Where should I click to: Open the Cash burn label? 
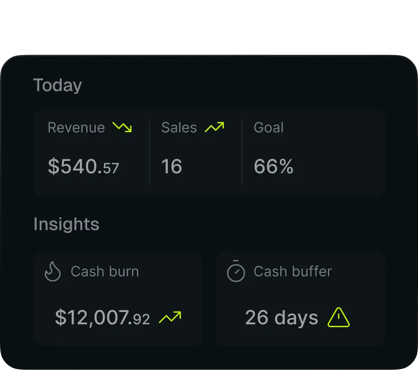105,271
